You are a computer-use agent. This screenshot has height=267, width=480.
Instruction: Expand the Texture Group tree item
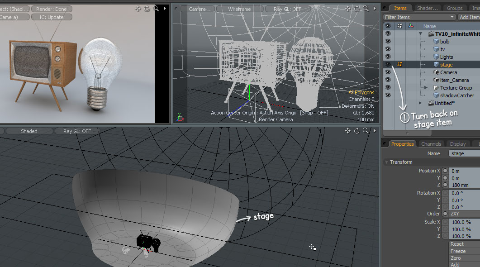pyautogui.click(x=426, y=88)
